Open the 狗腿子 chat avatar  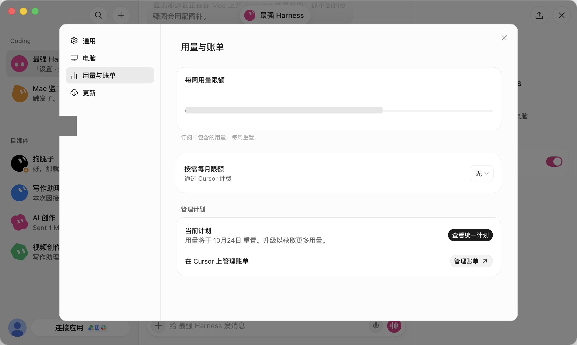(x=19, y=163)
